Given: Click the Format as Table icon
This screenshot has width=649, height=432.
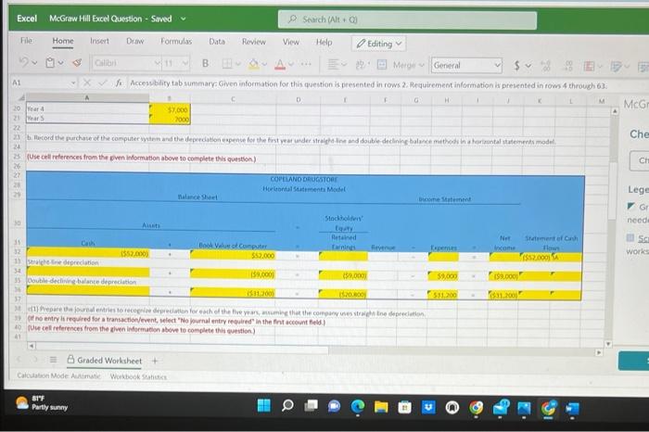Looking at the screenshot, I should 616,66.
